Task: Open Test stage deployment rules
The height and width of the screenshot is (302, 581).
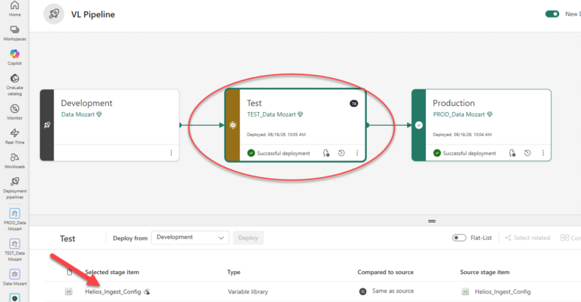Action: 326,153
